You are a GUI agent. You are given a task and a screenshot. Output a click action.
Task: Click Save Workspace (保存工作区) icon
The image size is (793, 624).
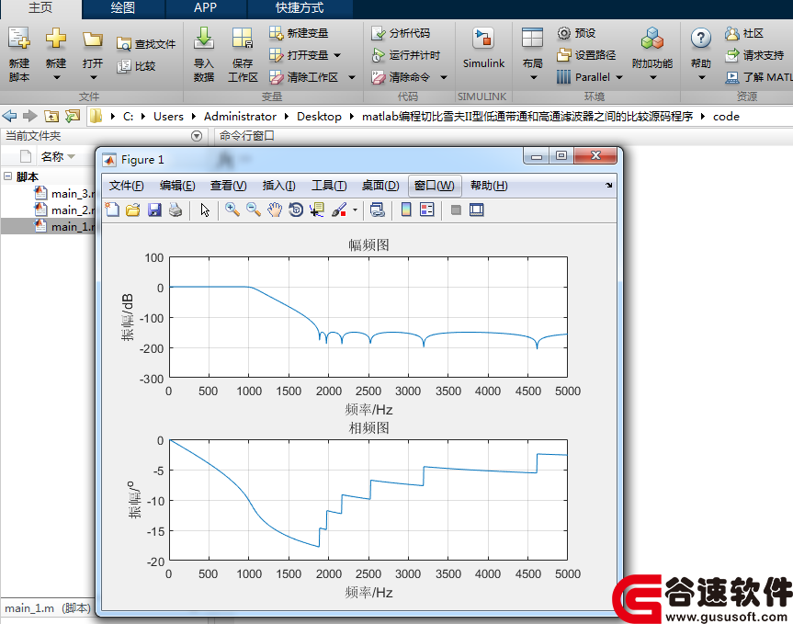pos(243,39)
